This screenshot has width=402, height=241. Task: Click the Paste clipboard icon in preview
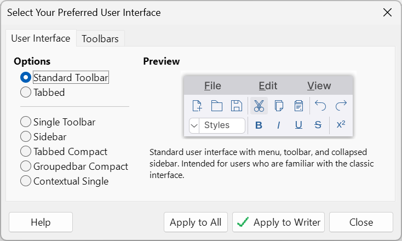[x=298, y=106]
